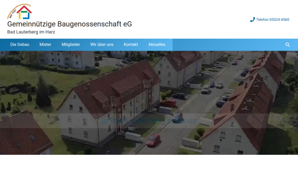Go to Wir über uns
Viewport: 298px width, 186px height.
click(102, 45)
